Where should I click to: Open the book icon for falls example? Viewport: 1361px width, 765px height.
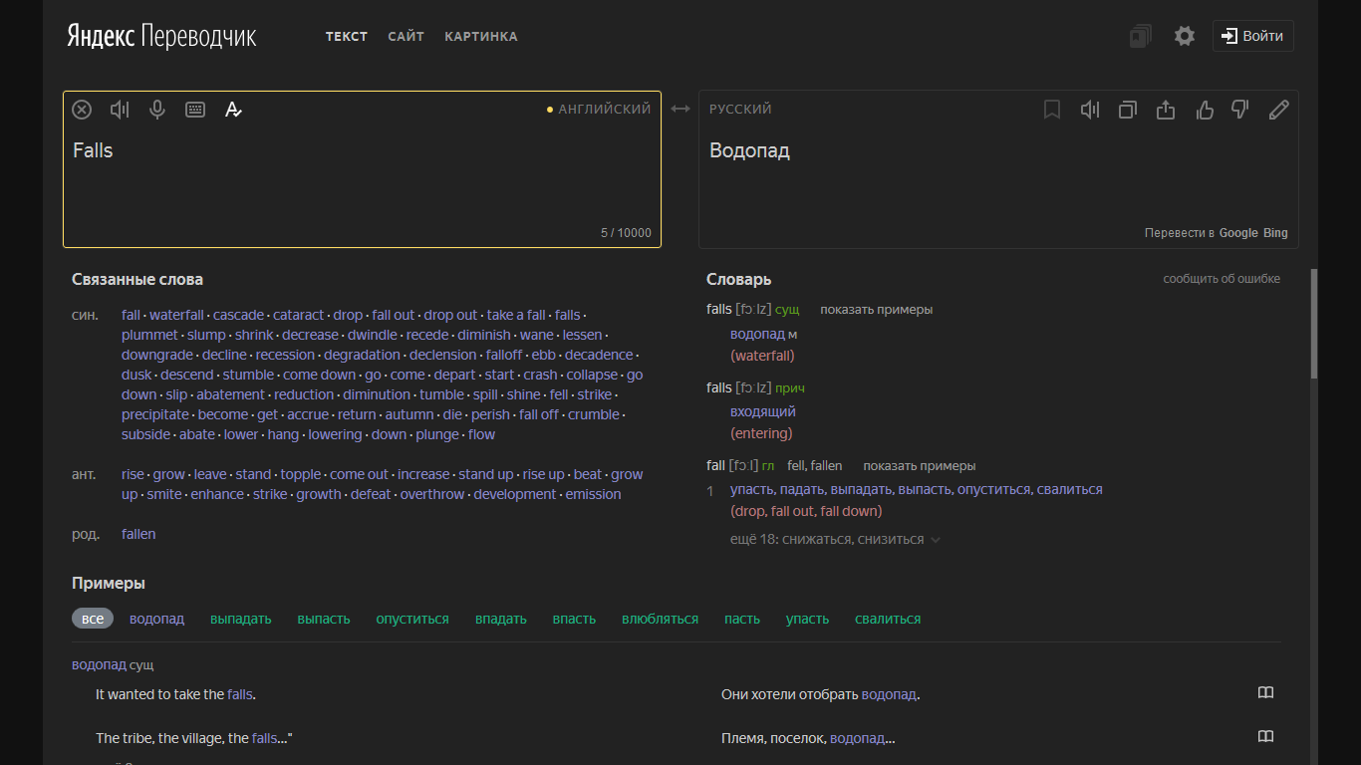point(1265,693)
